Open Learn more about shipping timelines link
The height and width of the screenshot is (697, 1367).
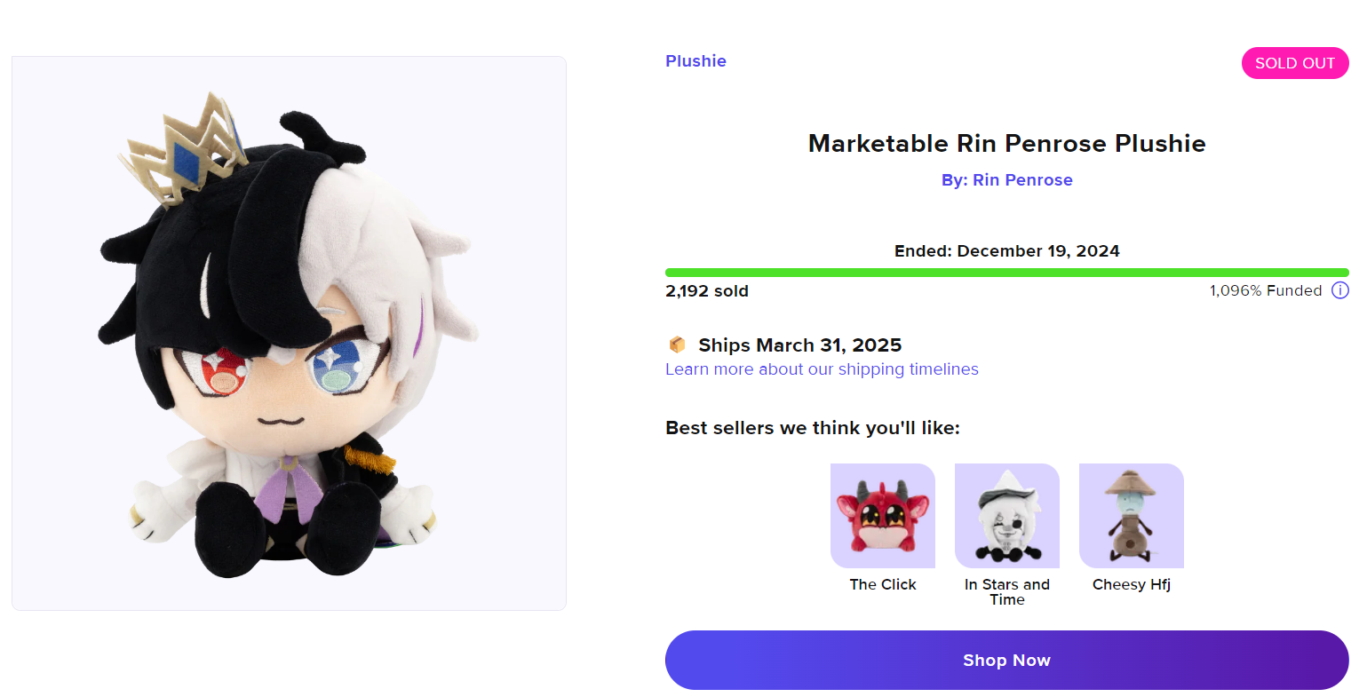pos(822,369)
